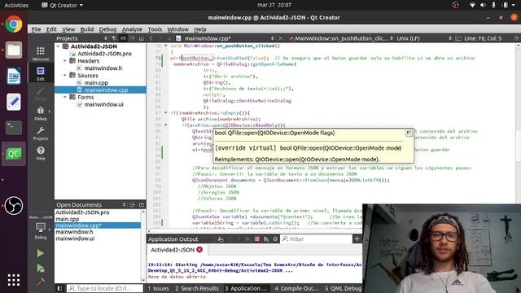This screenshot has width=521, height=293.
Task: Open the mainwindow.cpp file dropdown
Action: (225, 38)
